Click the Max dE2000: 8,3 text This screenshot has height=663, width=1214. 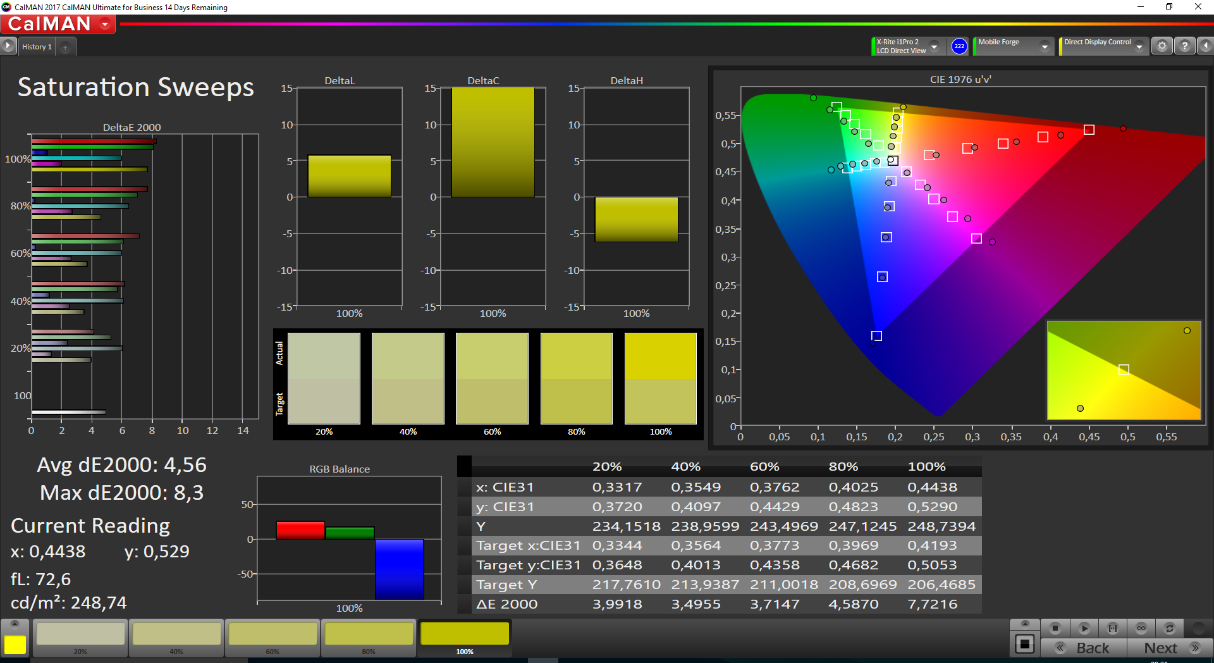121,493
